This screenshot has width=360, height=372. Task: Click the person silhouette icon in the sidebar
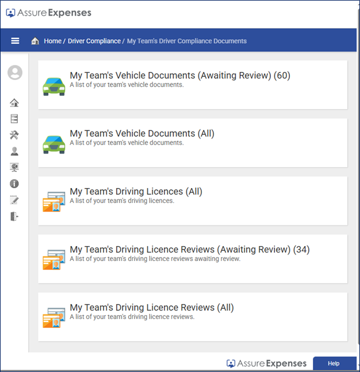pos(14,151)
